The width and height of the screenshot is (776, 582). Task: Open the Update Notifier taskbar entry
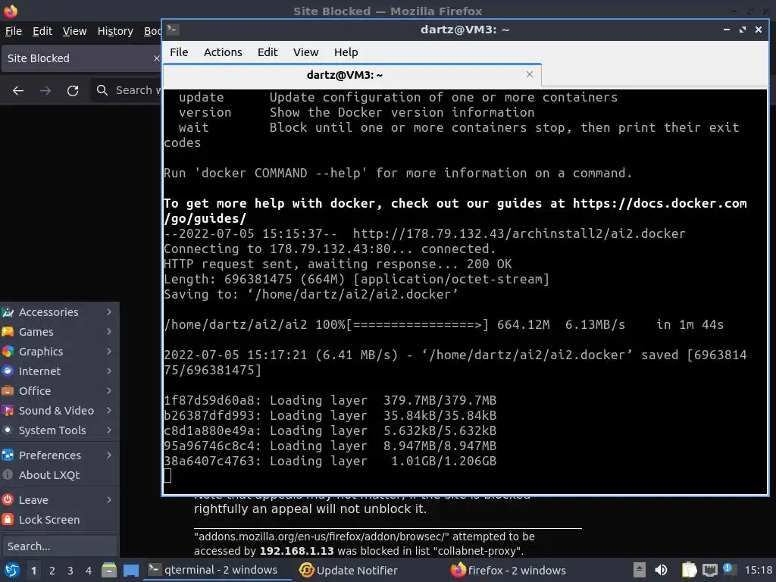[349, 570]
